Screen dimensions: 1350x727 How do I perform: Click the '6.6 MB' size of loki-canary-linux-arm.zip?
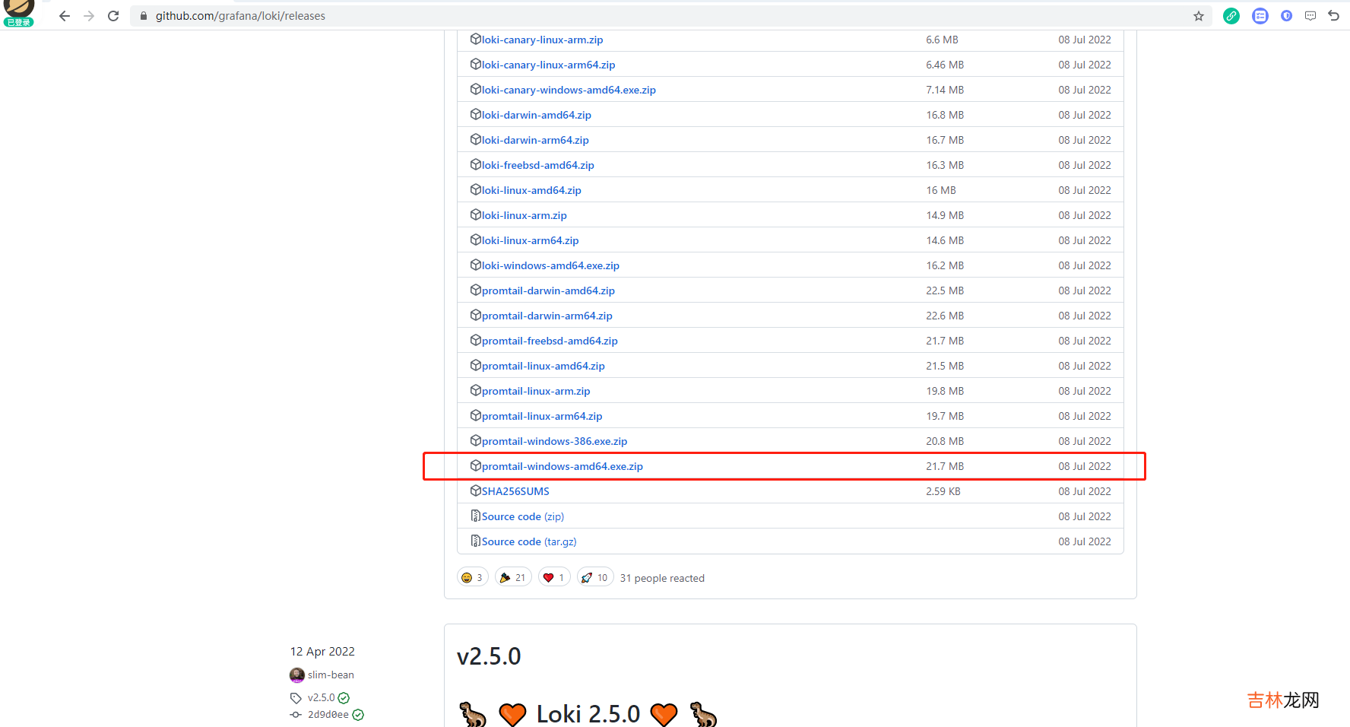(x=942, y=40)
